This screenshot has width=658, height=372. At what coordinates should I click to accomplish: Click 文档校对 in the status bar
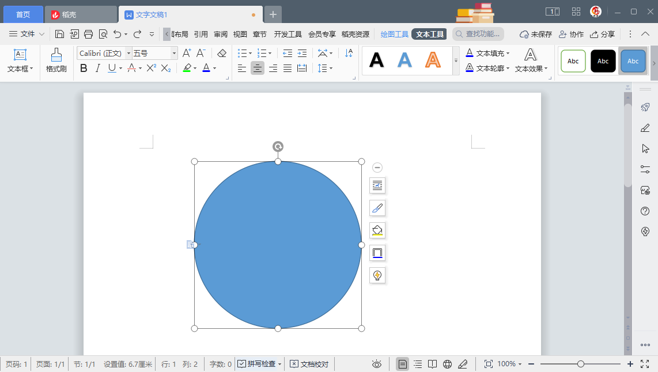click(x=309, y=364)
